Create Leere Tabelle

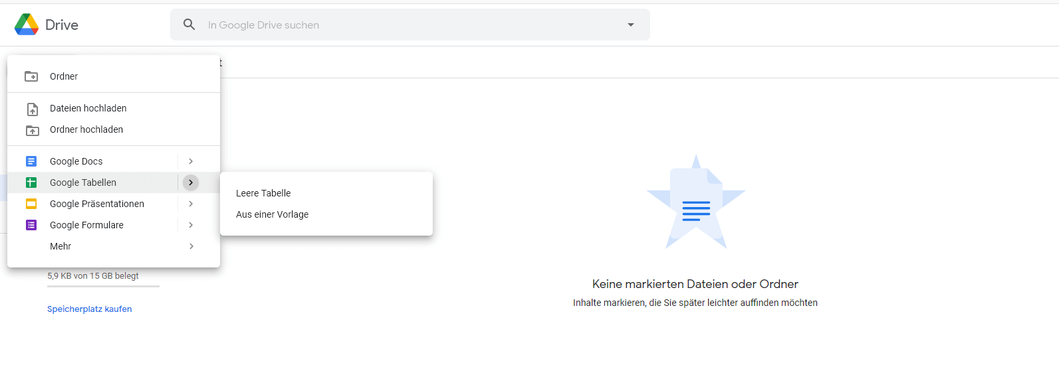pos(326,193)
